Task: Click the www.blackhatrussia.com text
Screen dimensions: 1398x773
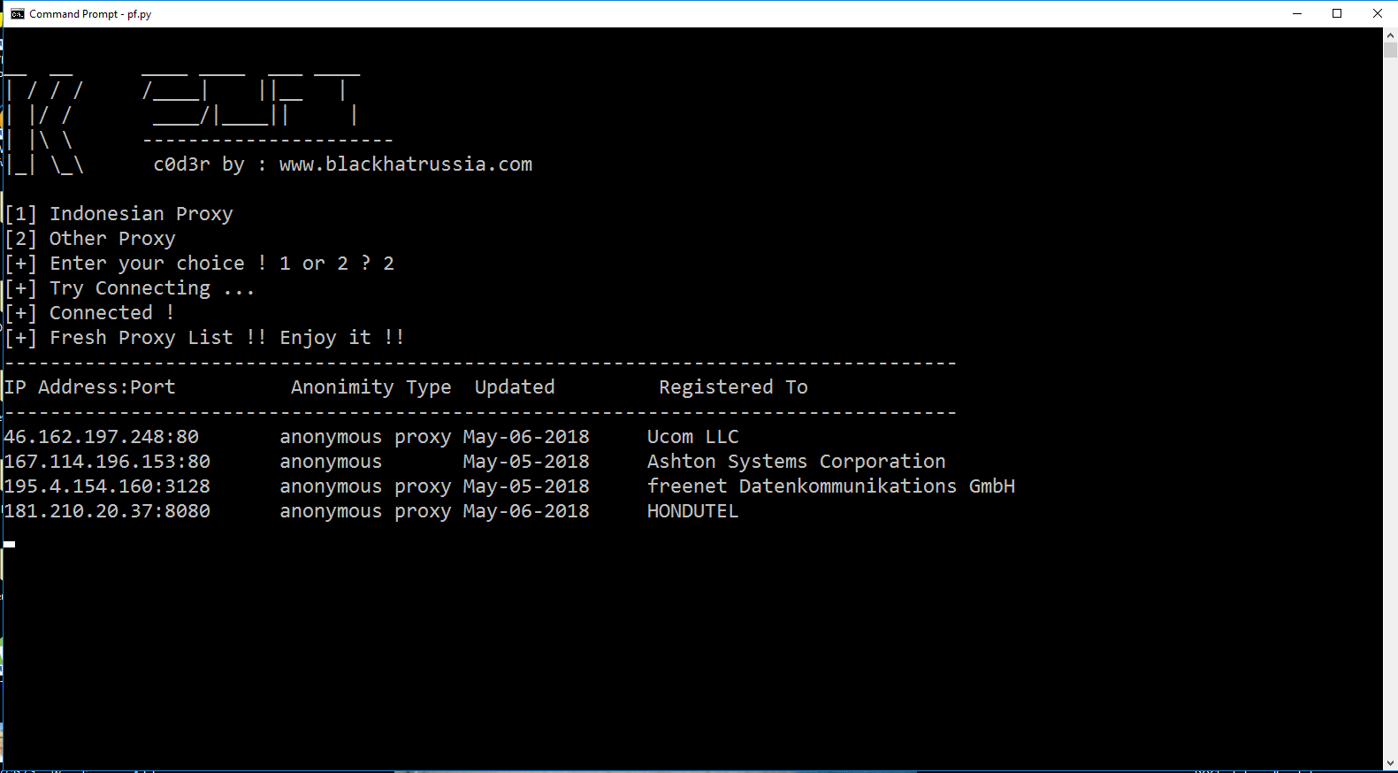Action: pos(406,165)
